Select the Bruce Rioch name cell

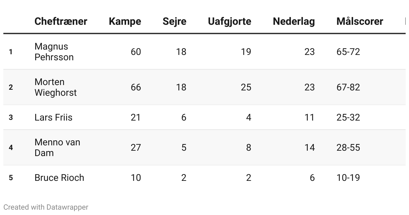[x=59, y=177]
